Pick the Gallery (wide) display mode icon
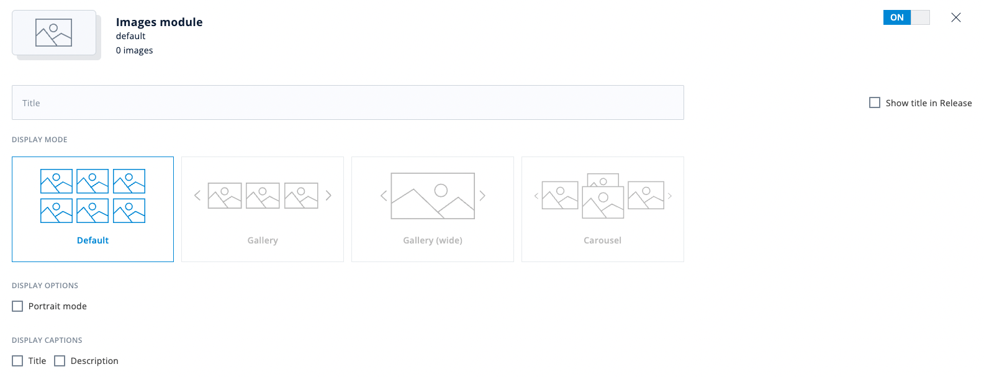The width and height of the screenshot is (984, 377). click(433, 196)
